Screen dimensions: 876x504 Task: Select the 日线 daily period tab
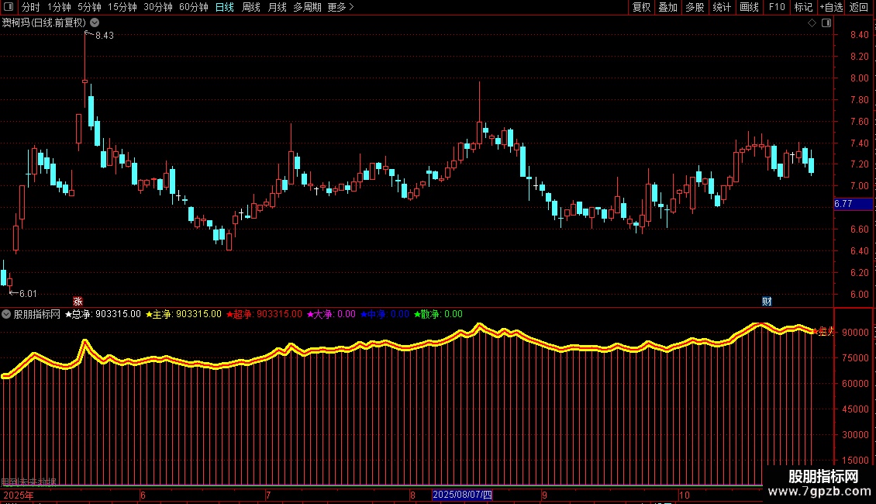pos(225,7)
